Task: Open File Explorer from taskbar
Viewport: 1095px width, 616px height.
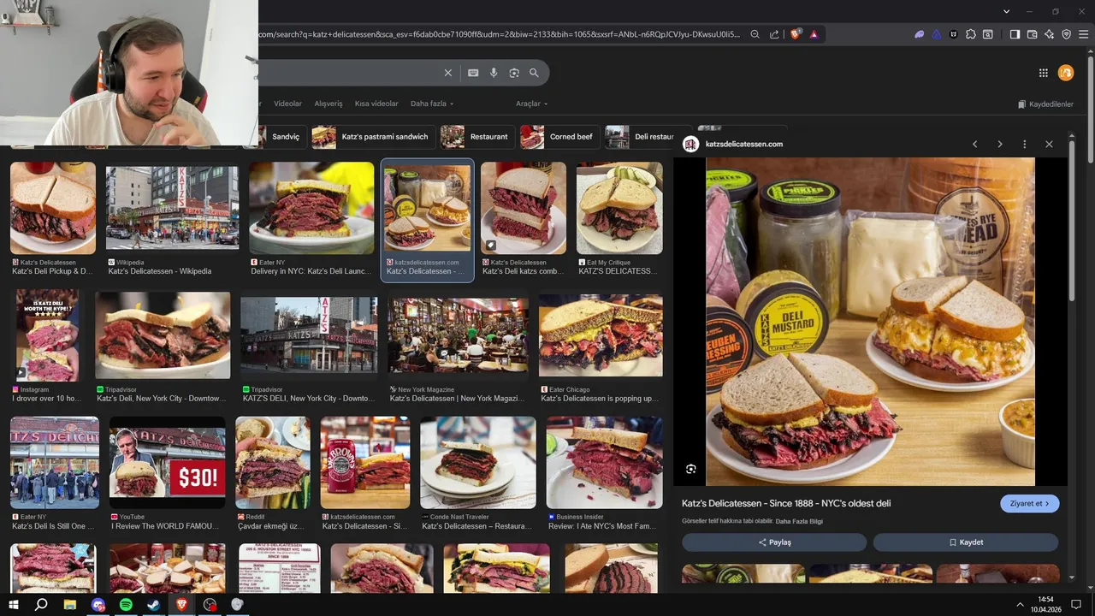Action: 70,604
